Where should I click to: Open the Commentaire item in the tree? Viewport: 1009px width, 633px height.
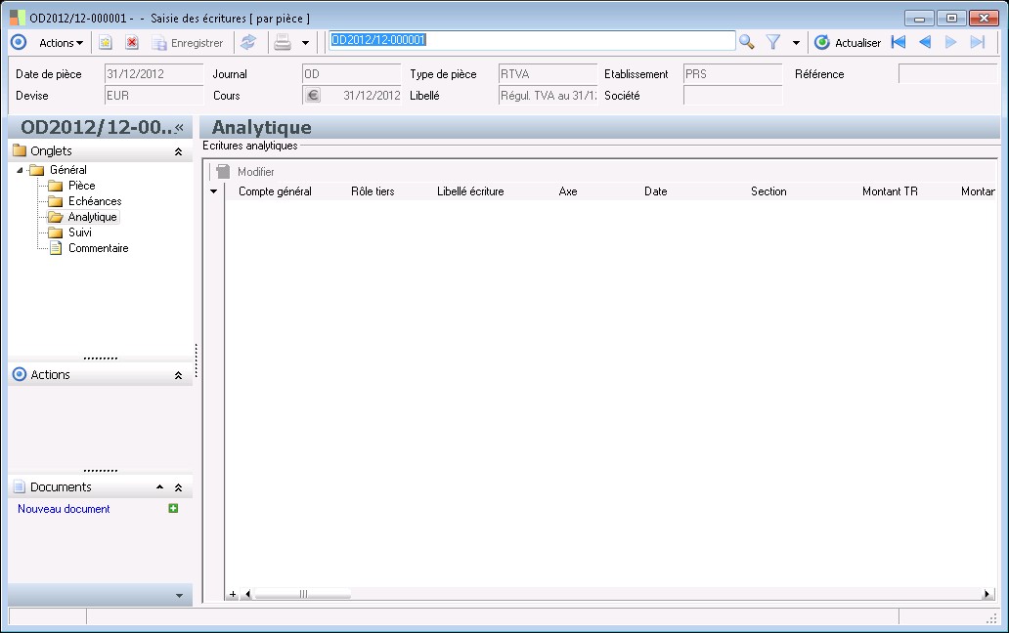pyautogui.click(x=99, y=248)
